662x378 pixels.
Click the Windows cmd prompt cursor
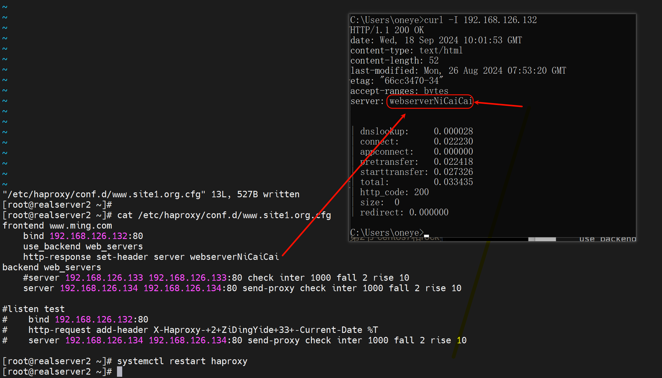pos(426,236)
